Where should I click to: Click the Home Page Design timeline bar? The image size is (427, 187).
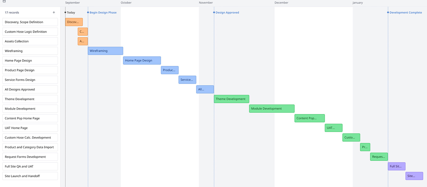(x=142, y=61)
